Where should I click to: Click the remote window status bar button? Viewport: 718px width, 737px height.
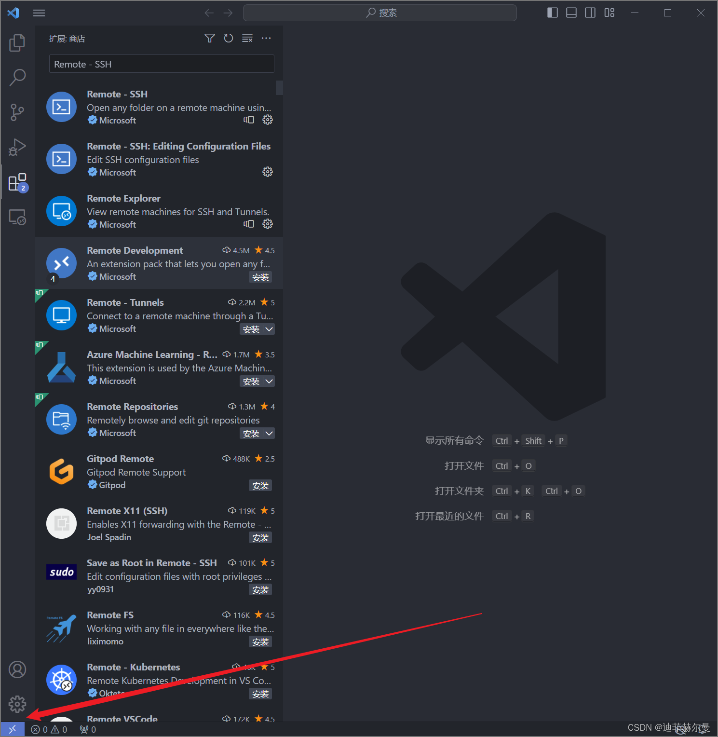click(13, 729)
